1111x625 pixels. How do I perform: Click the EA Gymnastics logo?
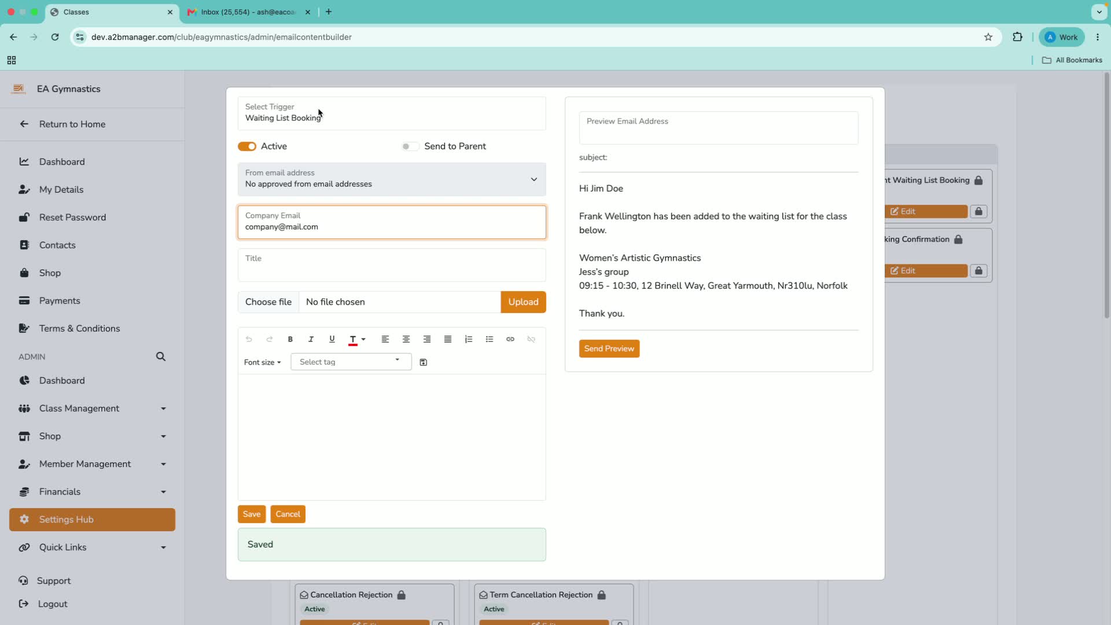pos(19,89)
